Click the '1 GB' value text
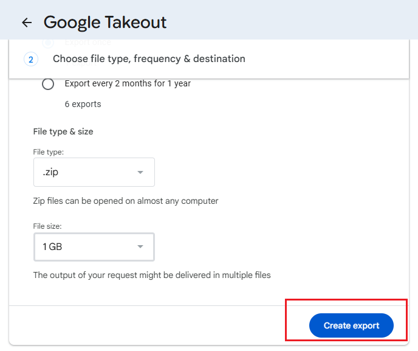418x351 pixels. click(52, 247)
